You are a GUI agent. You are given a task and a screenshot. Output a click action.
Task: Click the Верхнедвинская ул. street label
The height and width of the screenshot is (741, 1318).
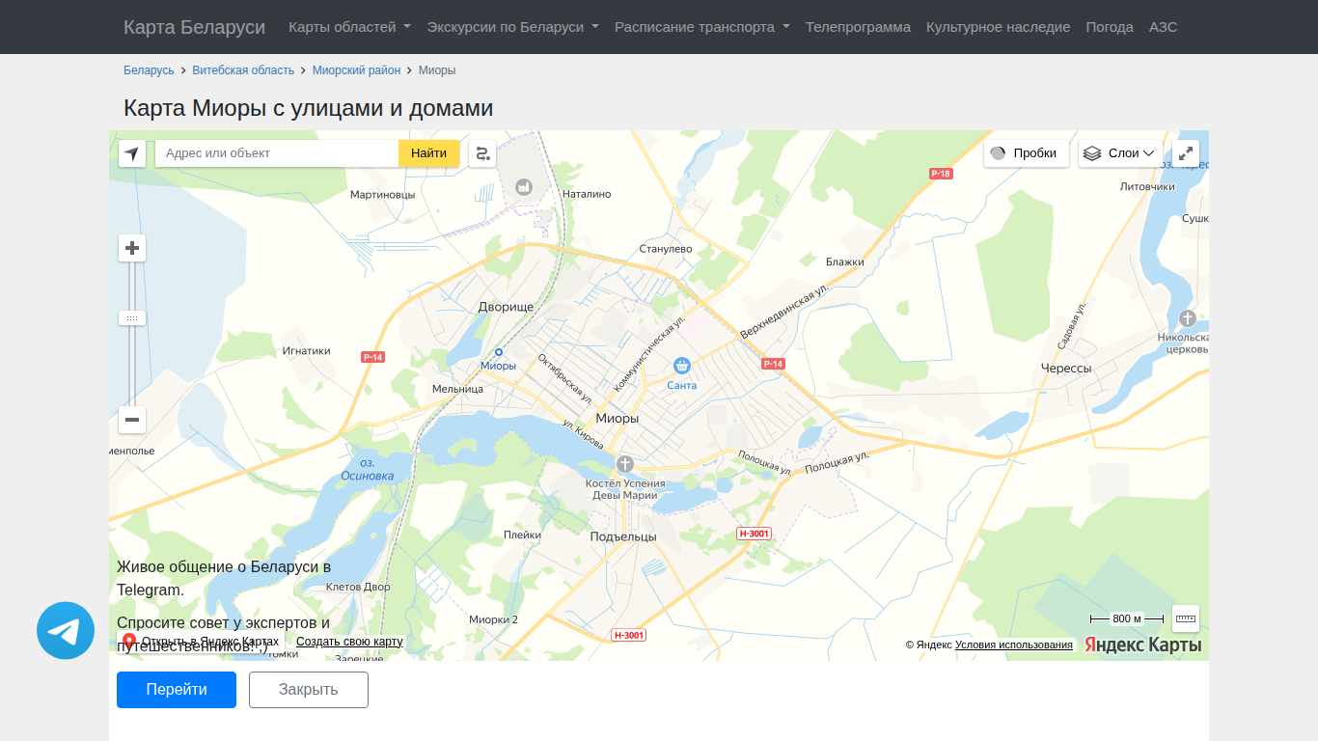pyautogui.click(x=784, y=312)
